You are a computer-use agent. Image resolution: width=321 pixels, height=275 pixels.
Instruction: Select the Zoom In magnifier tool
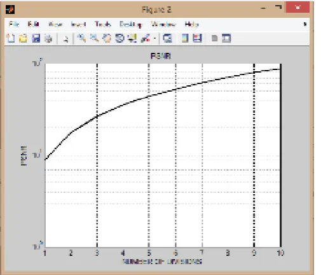pos(81,38)
